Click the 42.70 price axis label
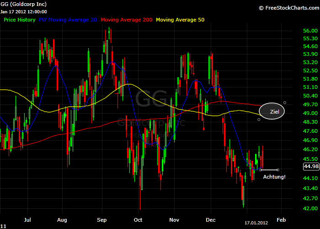320x229 pixels. click(310, 198)
